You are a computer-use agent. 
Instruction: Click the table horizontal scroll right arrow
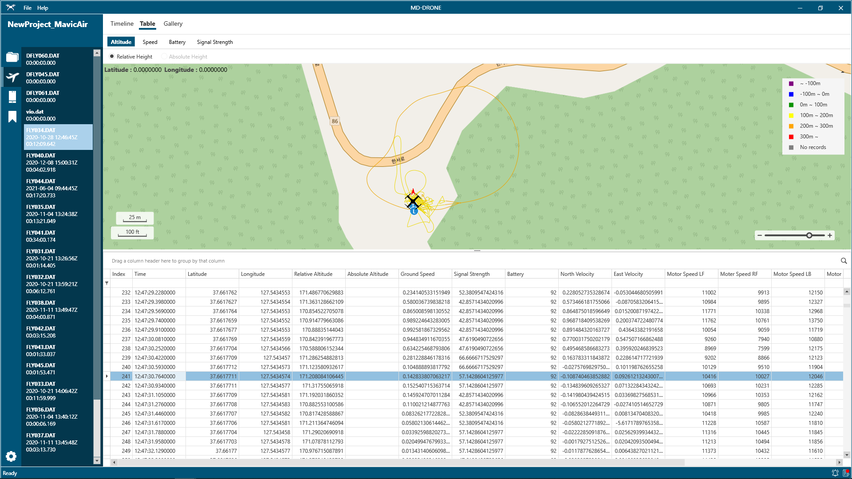click(839, 462)
